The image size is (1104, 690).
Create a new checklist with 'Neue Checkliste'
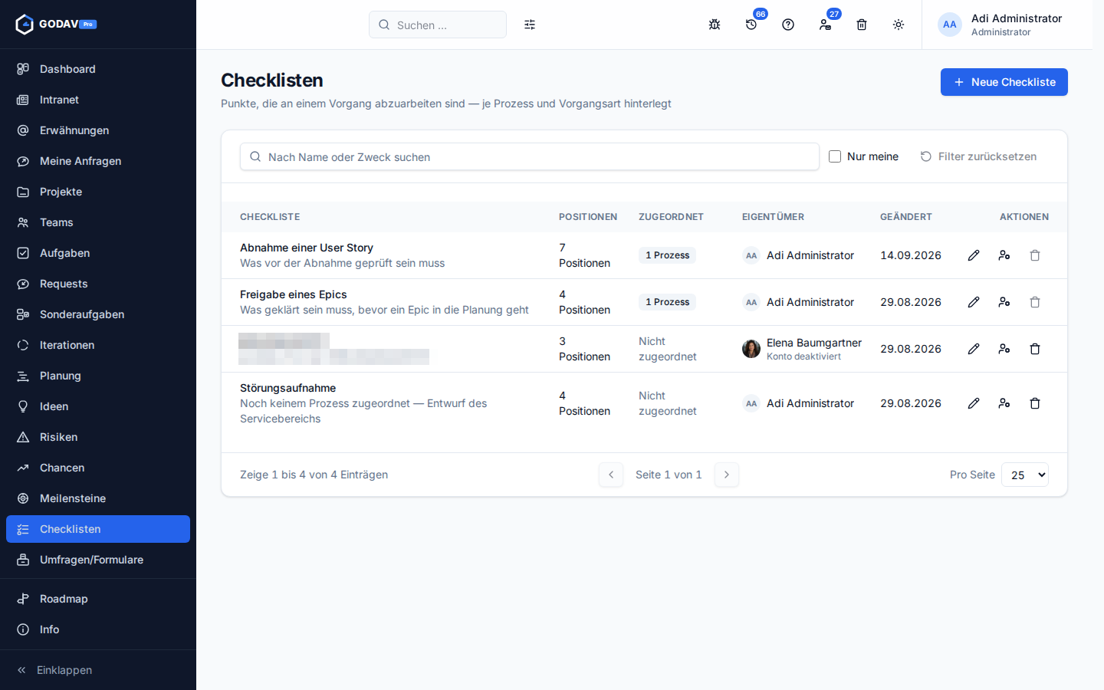coord(1004,82)
